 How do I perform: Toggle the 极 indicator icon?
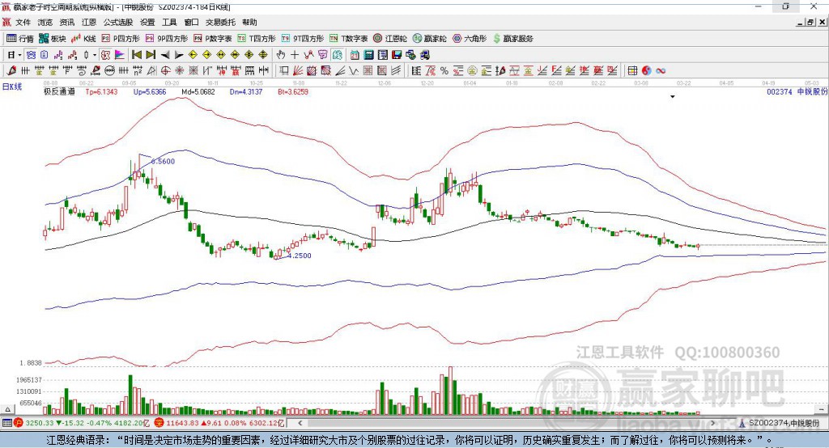click(106, 55)
